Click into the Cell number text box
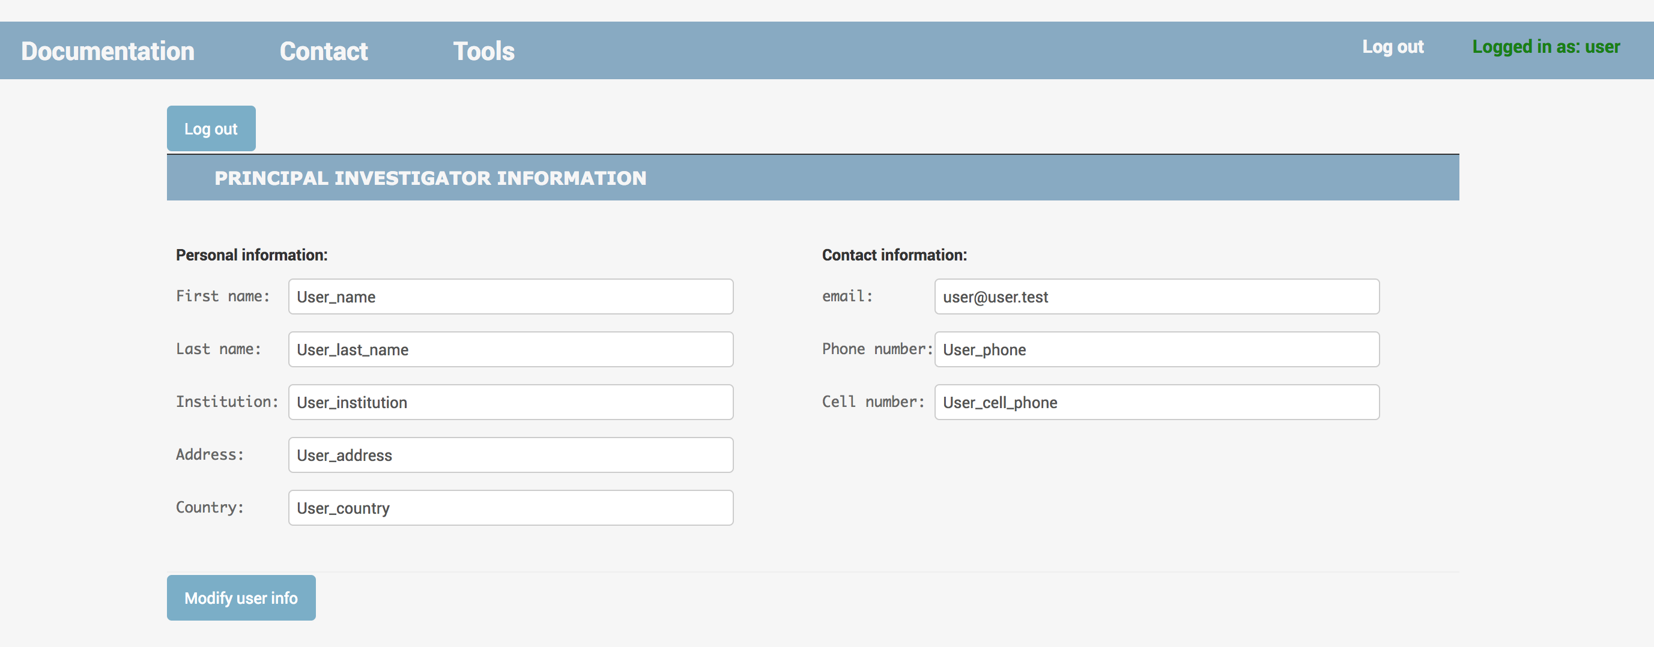Screen dimensions: 1654x647 coord(1156,403)
